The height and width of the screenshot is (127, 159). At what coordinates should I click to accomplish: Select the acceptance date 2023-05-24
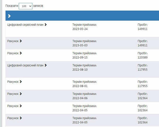[80, 29]
